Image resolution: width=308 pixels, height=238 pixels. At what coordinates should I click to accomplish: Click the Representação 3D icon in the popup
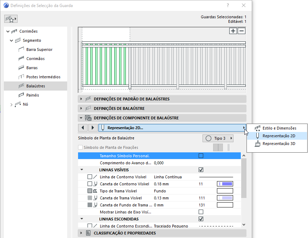tap(258, 144)
